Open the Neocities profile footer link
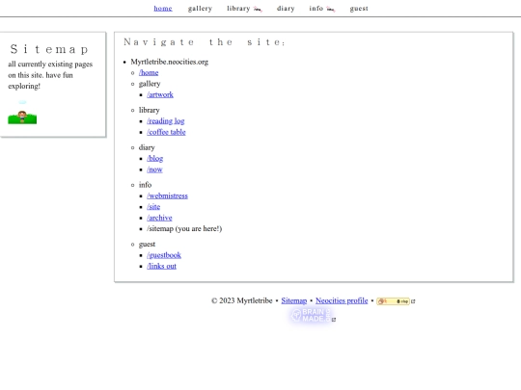Screen dimensions: 521x390 [x=342, y=300]
